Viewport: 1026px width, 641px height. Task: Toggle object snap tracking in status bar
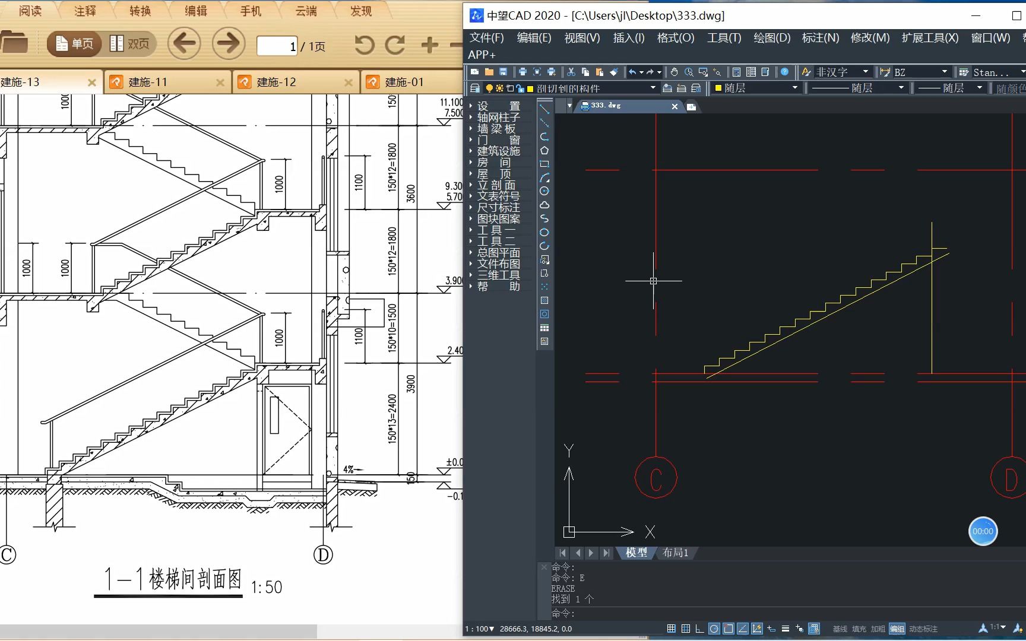tap(743, 629)
